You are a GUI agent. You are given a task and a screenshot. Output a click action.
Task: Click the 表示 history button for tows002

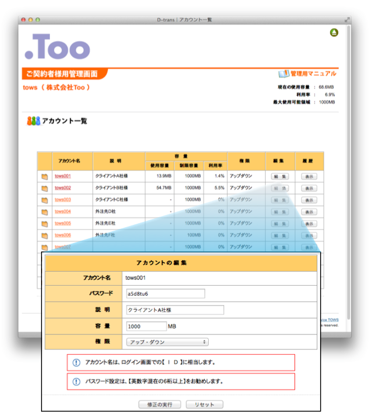click(309, 188)
